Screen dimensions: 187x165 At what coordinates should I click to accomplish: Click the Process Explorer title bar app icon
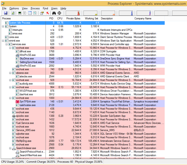pyautogui.click(x=3, y=4)
